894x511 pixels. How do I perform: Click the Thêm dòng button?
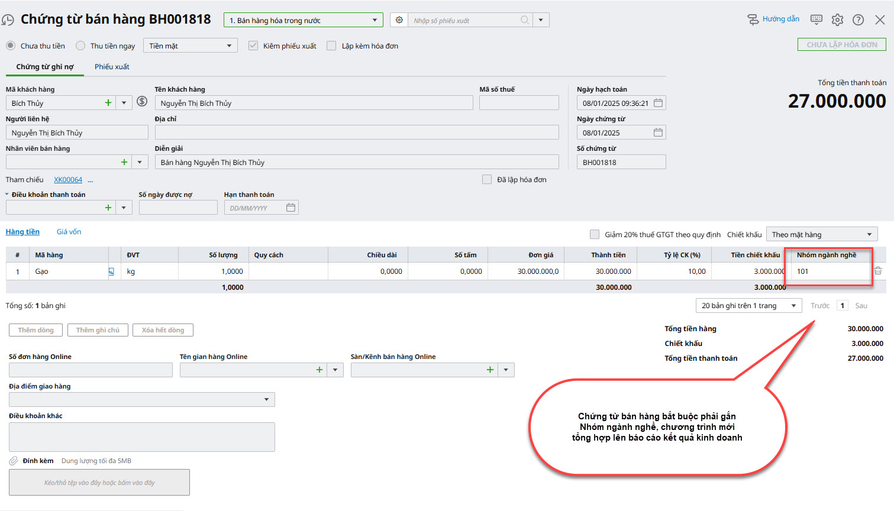point(35,330)
